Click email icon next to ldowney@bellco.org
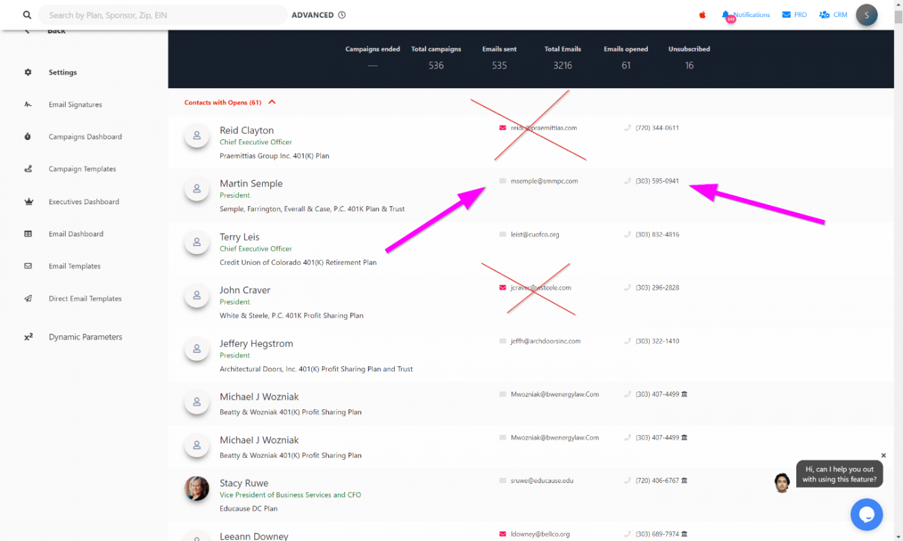The image size is (903, 541). (503, 534)
